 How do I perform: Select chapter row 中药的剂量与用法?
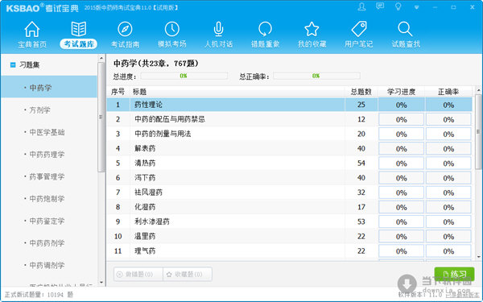(x=290, y=134)
